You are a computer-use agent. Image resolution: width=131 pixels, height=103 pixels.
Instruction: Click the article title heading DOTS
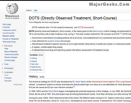[x=73, y=18]
